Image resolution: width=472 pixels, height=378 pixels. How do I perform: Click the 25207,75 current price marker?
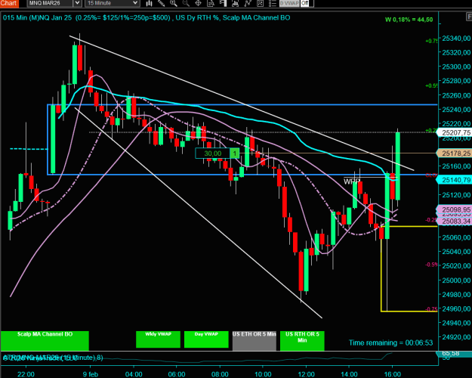point(455,132)
